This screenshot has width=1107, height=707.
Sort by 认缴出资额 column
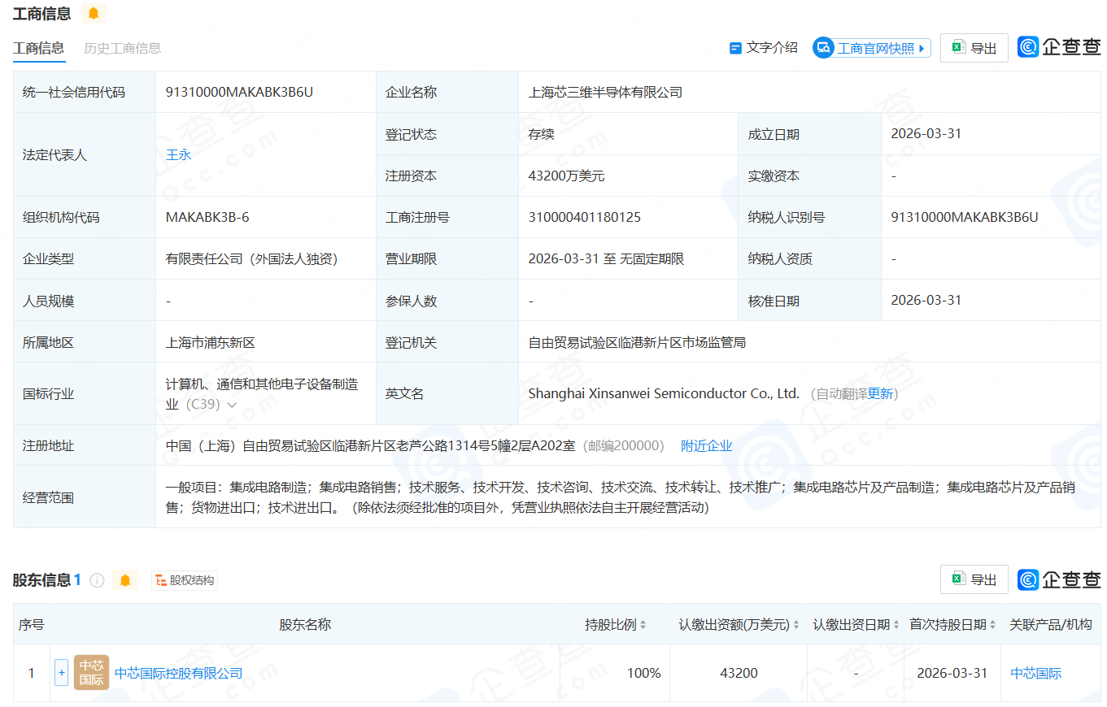click(796, 625)
